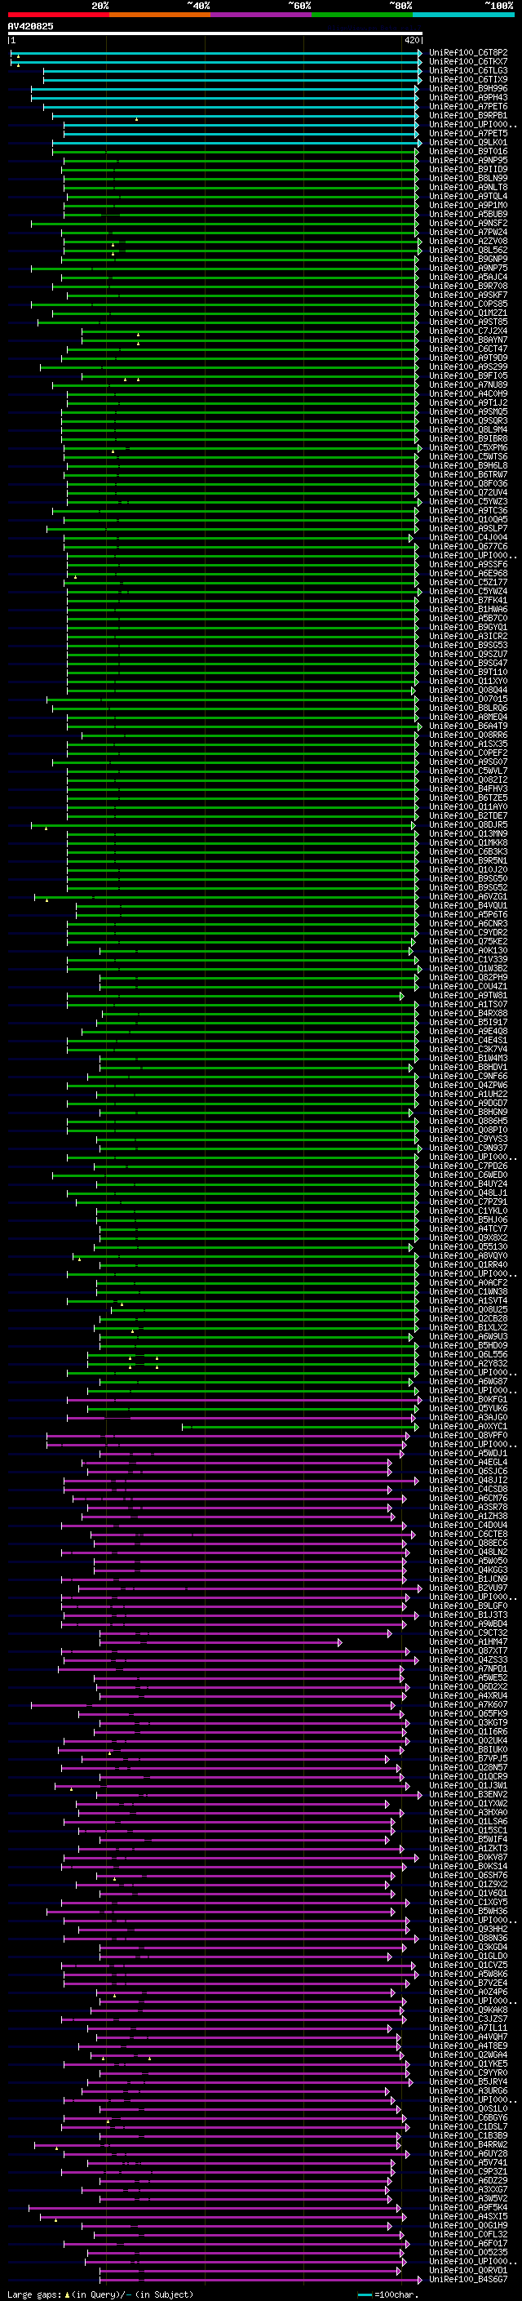Click the cyan ~100% identity legend segment
This screenshot has width=522, height=2301.
pos(464,15)
